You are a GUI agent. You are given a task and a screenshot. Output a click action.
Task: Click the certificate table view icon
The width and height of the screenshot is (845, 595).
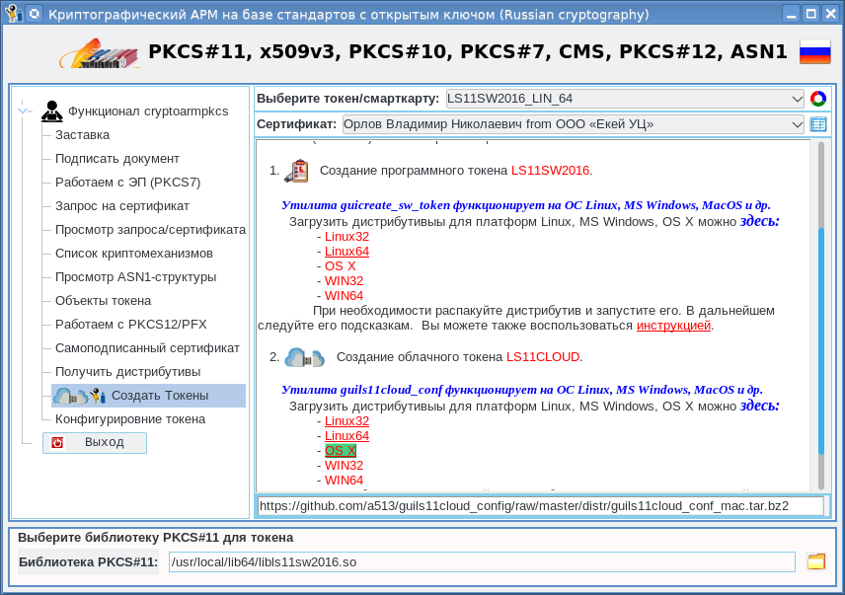click(x=817, y=124)
